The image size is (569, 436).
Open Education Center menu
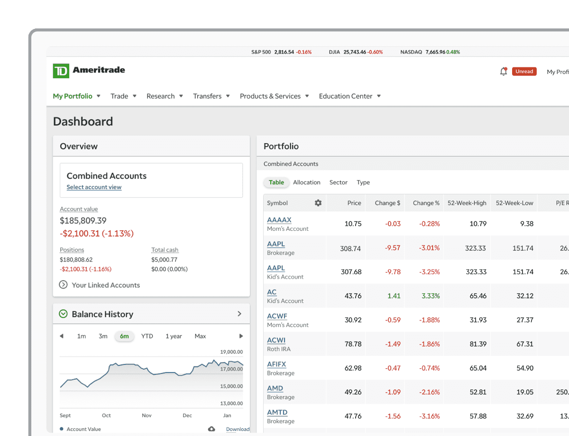pos(350,96)
